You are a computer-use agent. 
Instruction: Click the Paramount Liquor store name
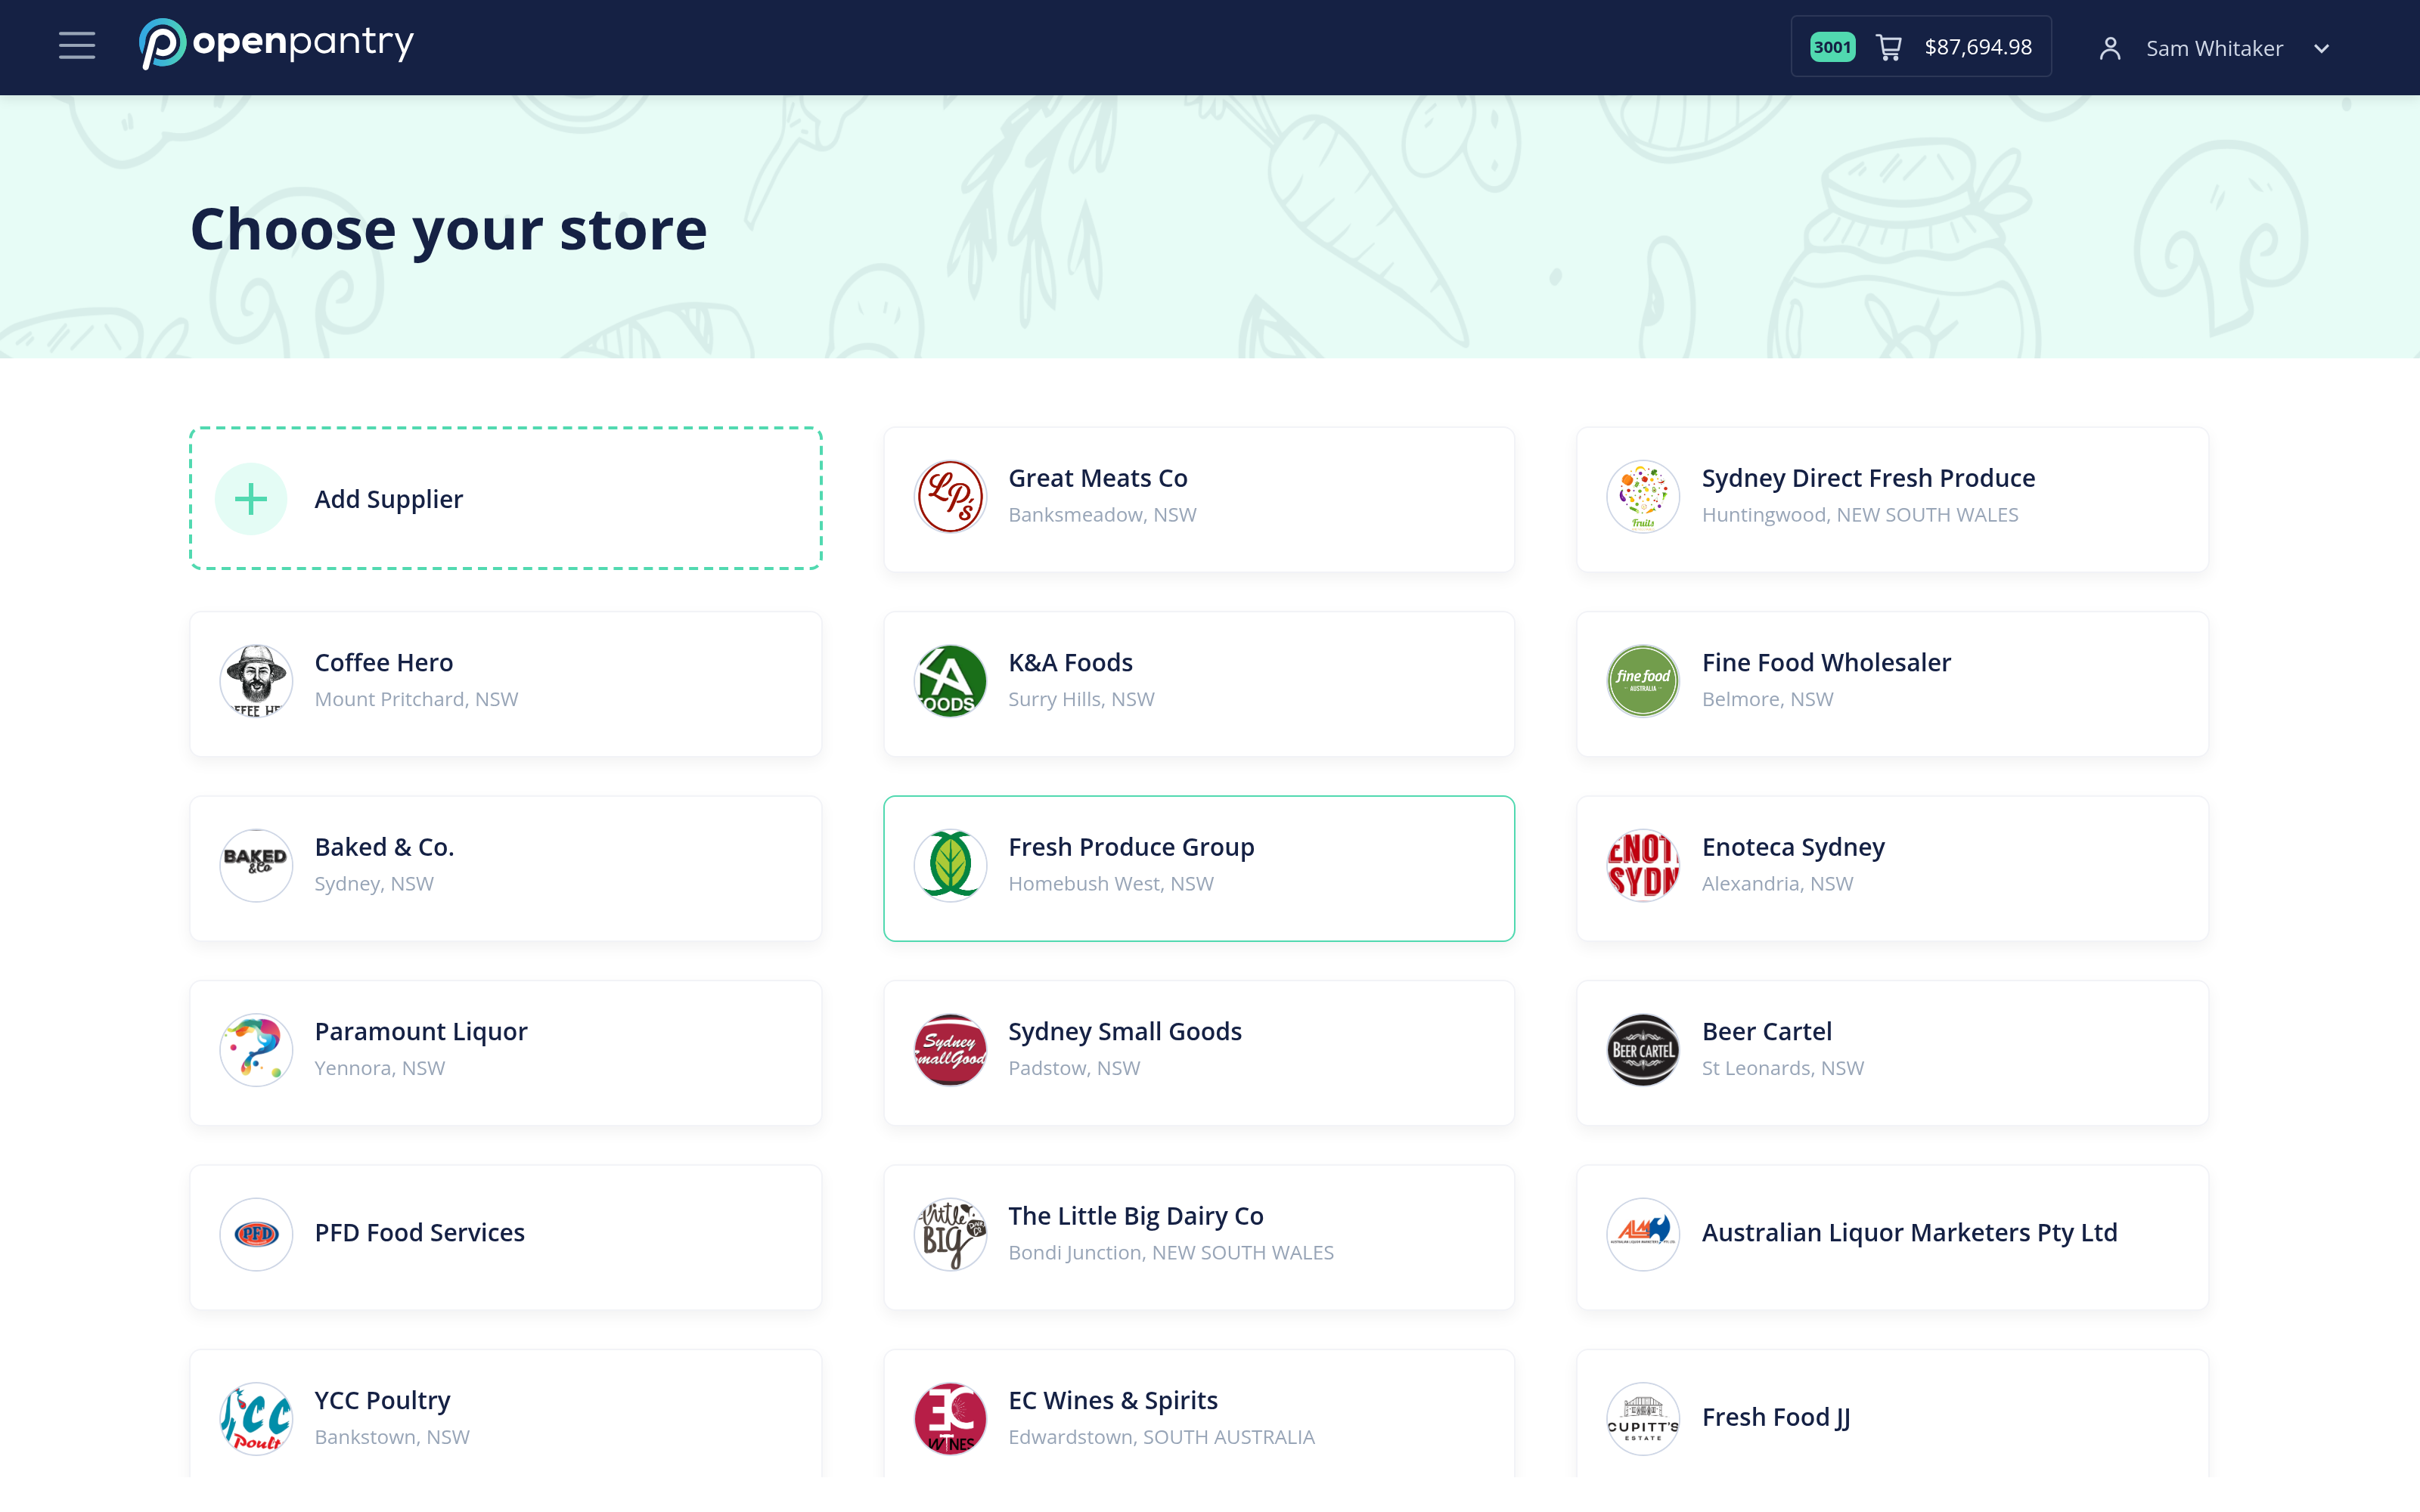[421, 1031]
